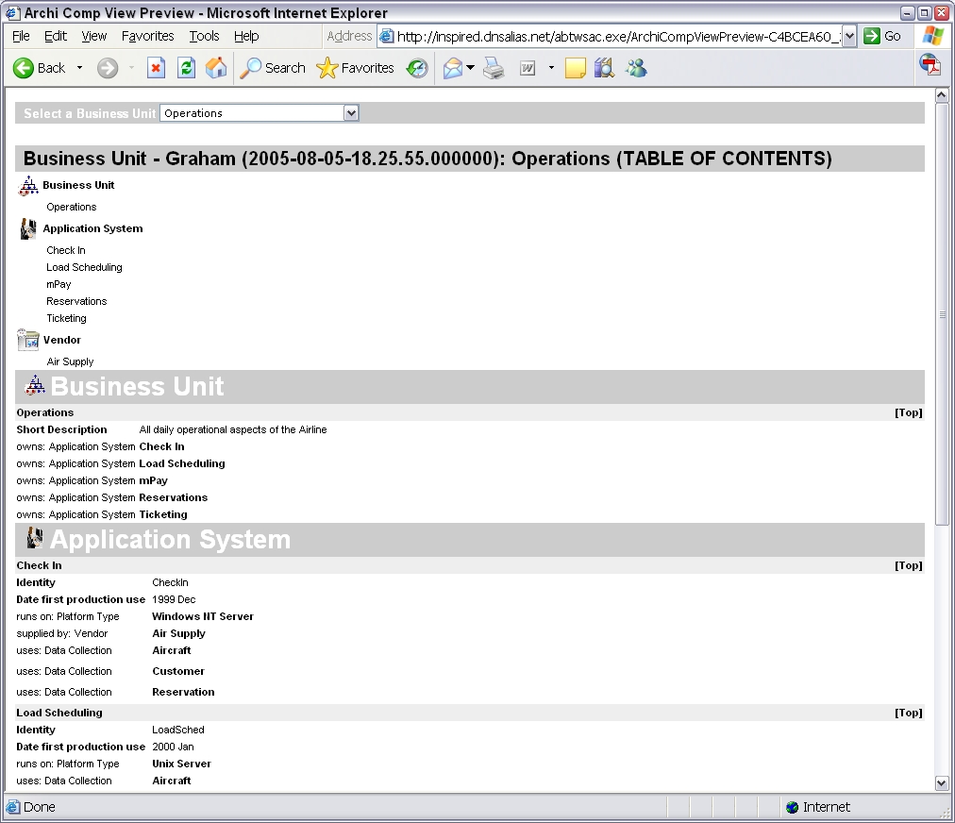The height and width of the screenshot is (823, 955).
Task: Open the History toolbar icon
Action: [x=417, y=68]
